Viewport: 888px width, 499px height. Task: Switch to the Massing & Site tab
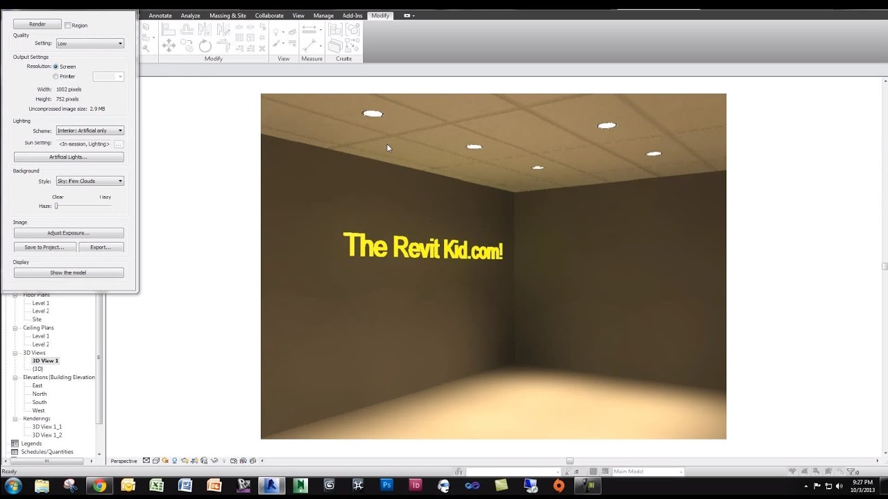pos(228,15)
